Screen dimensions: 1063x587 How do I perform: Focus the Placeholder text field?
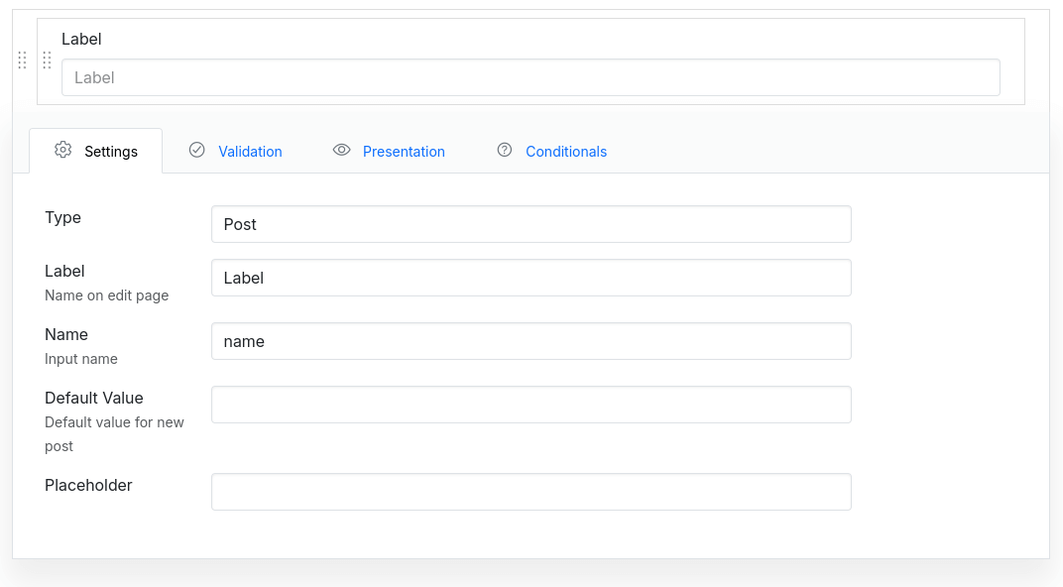[531, 492]
